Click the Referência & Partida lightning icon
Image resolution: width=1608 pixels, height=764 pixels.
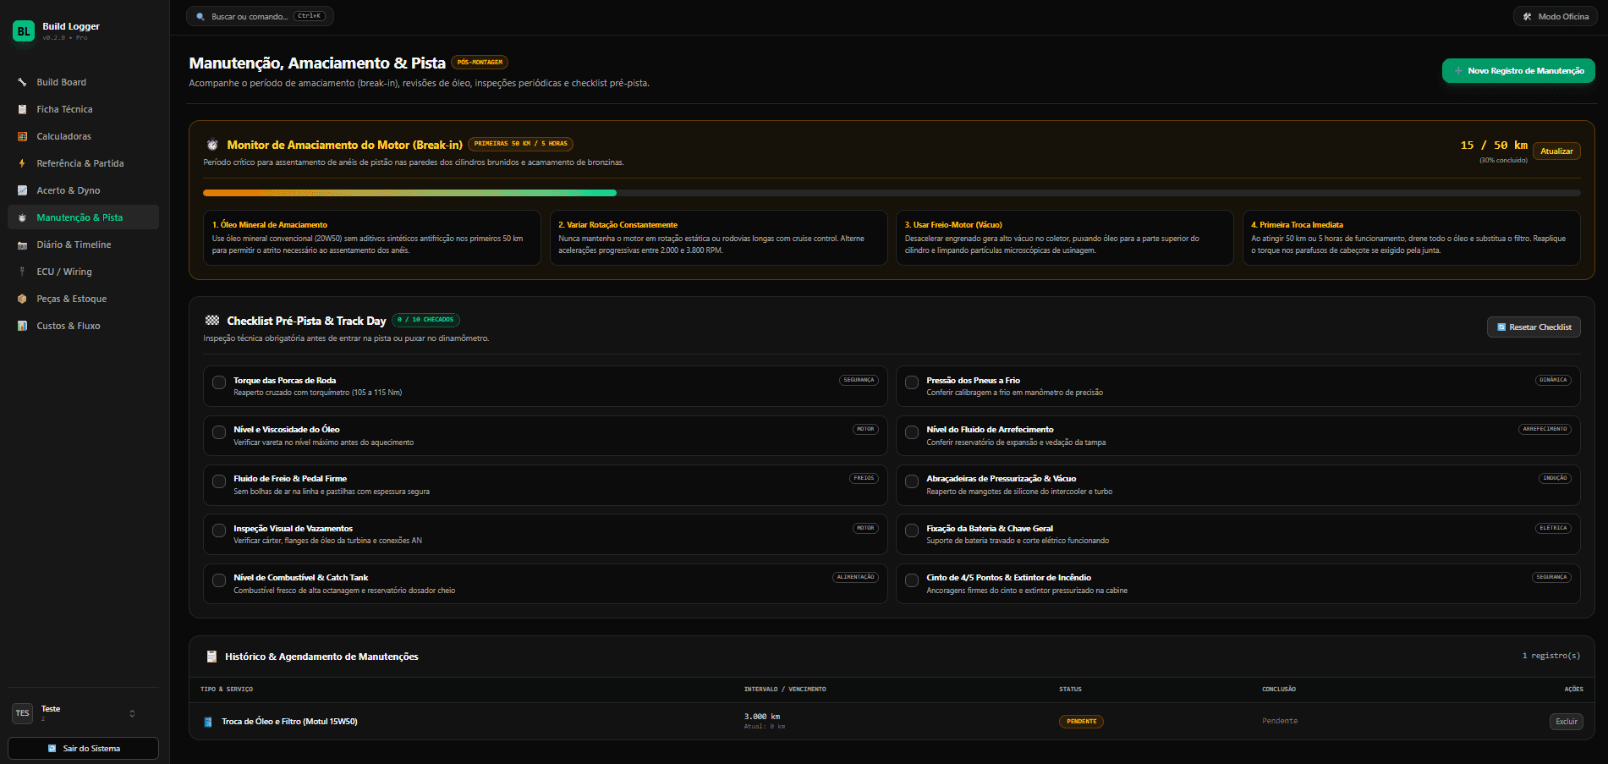click(x=22, y=163)
